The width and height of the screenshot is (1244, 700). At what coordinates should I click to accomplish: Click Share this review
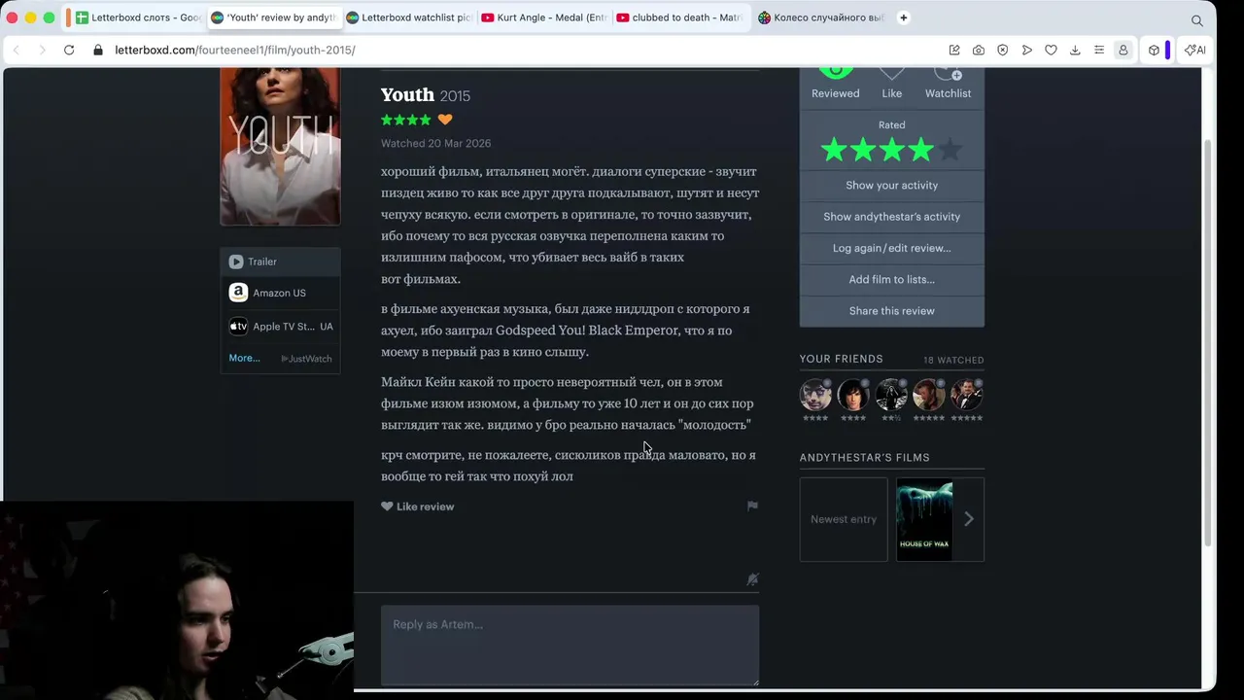tap(892, 311)
